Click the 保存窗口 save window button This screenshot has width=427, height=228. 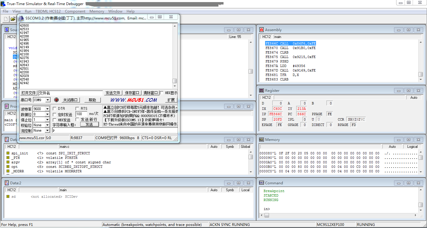coord(132,93)
